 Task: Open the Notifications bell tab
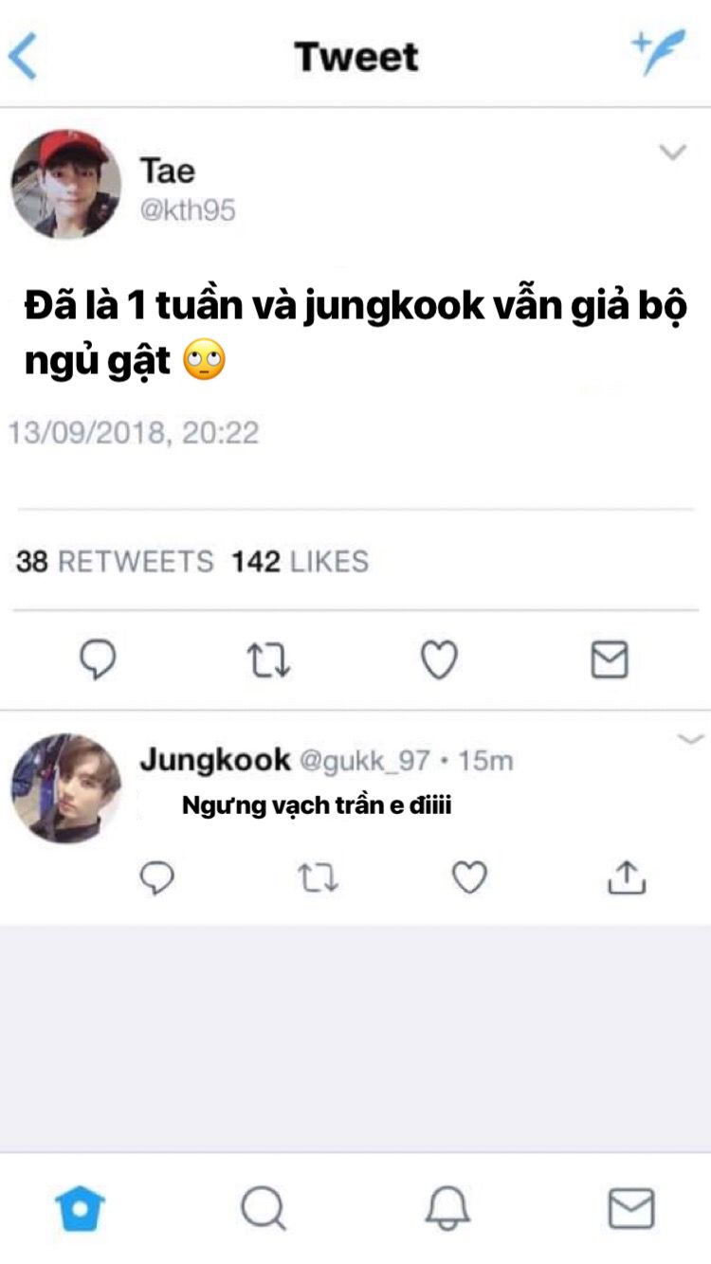coord(447,1209)
